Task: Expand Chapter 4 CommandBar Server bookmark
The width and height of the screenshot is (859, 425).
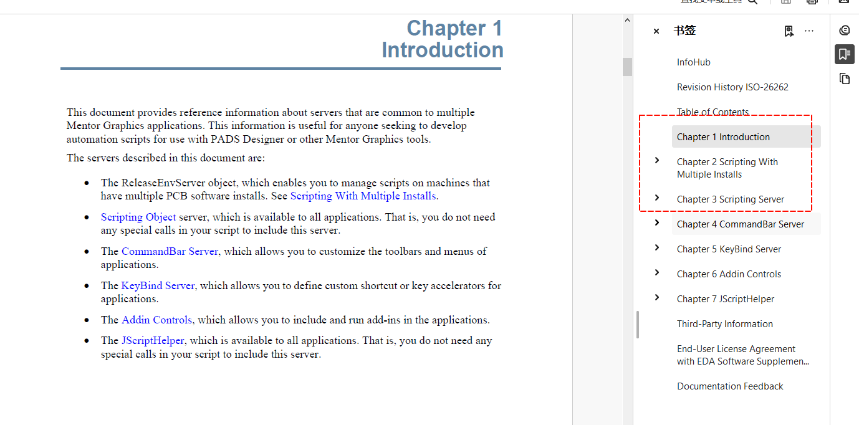Action: click(656, 223)
